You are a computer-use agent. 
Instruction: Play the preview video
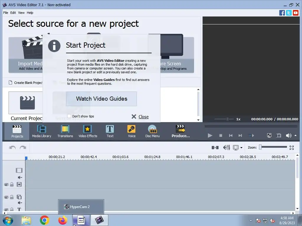[x=210, y=135]
